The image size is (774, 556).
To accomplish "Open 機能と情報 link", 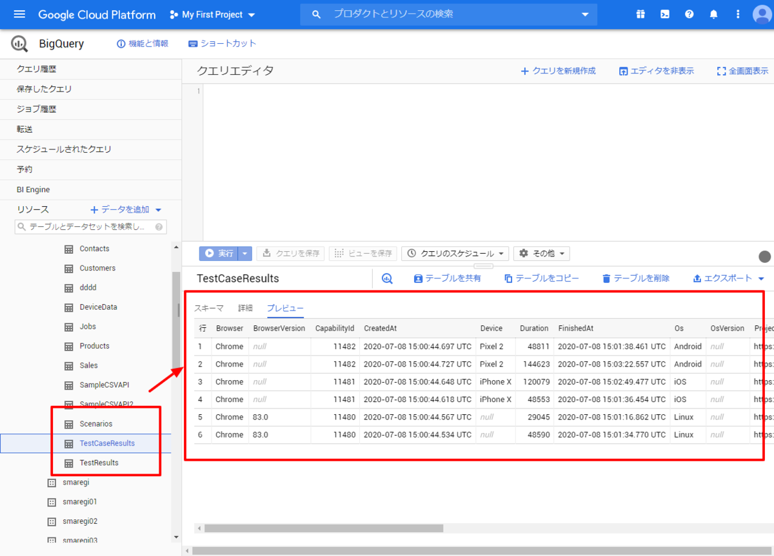I will pyautogui.click(x=142, y=43).
